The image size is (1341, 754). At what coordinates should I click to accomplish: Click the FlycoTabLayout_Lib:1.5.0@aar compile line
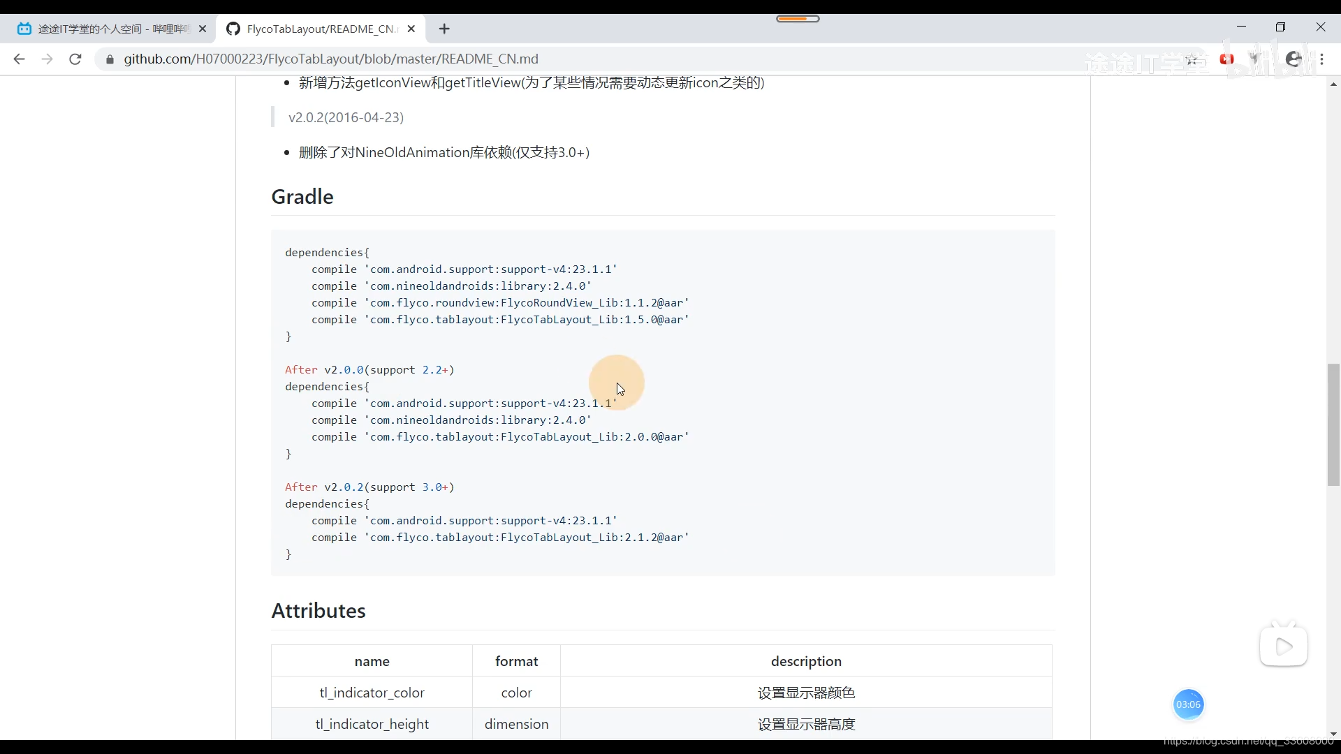[500, 320]
